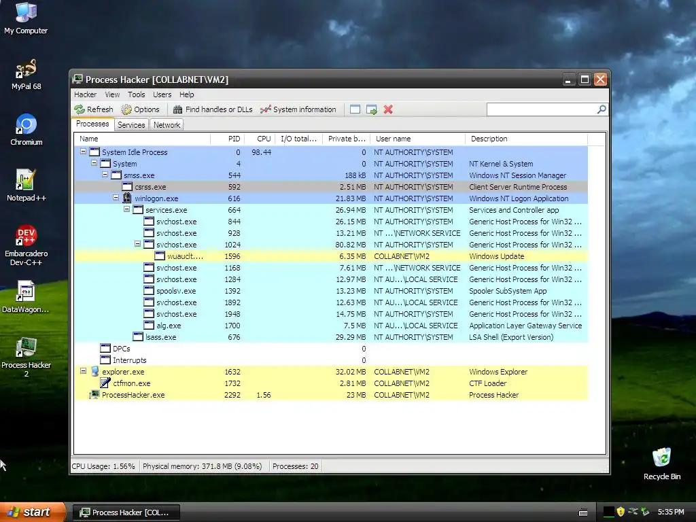Screen dimensions: 696x522
Task: Open Options from the toolbar
Action: coord(140,109)
